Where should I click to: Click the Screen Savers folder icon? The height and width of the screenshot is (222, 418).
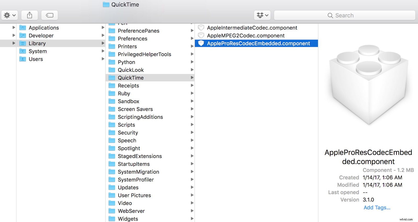(112, 109)
